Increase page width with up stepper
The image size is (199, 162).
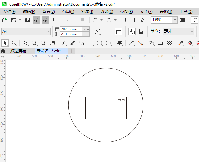(x=88, y=29)
